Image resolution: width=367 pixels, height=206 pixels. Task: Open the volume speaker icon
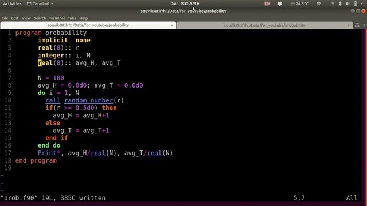348,3
